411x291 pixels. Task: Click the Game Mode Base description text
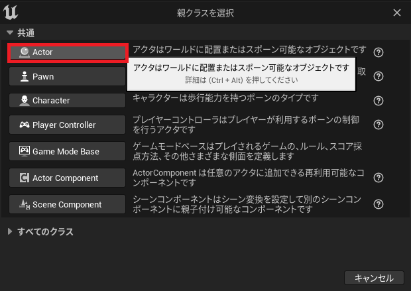(x=247, y=151)
